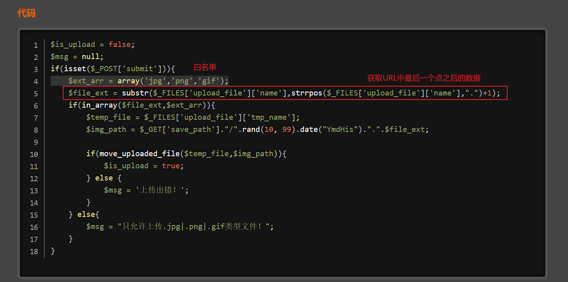Click the '$msg = null;' code line

[77, 57]
